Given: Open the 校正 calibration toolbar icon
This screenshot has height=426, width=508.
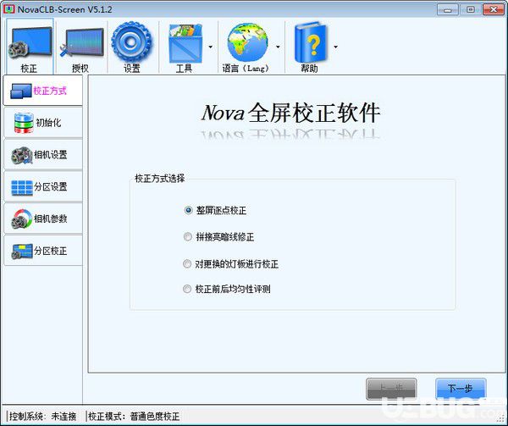Looking at the screenshot, I should pyautogui.click(x=30, y=46).
